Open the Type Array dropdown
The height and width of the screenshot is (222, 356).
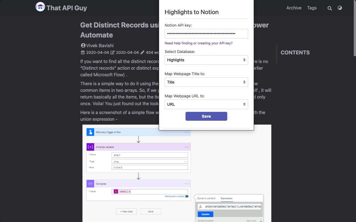coord(150,162)
